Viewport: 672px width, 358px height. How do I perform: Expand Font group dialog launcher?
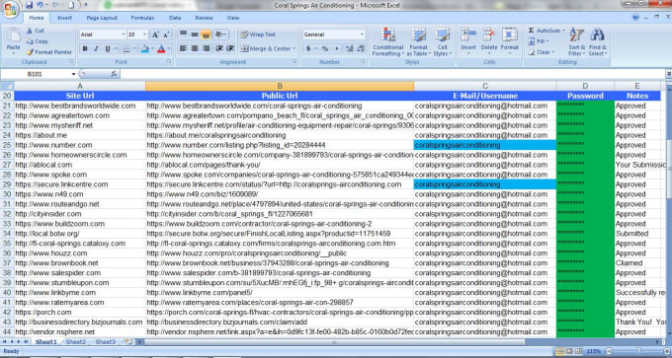(169, 62)
